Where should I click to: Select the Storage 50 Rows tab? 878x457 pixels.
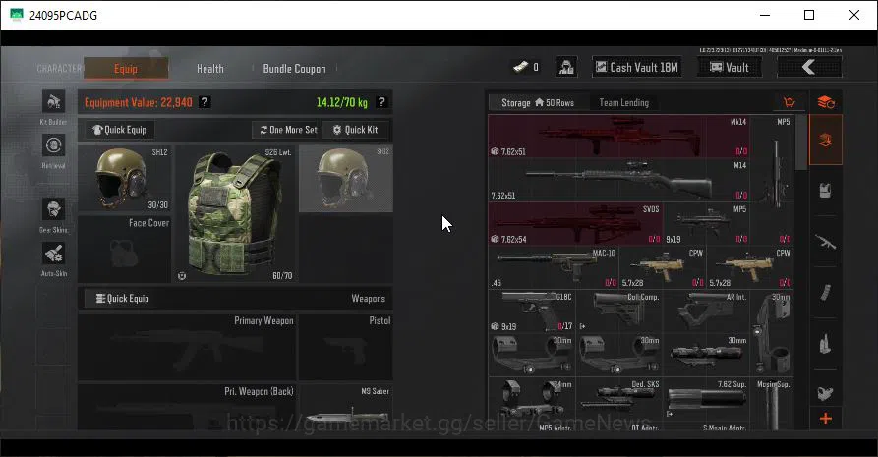tap(538, 102)
